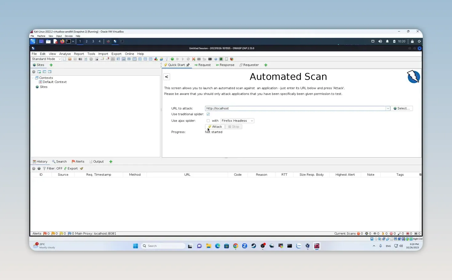The width and height of the screenshot is (452, 280).
Task: Click the Attack button
Action: click(x=215, y=127)
